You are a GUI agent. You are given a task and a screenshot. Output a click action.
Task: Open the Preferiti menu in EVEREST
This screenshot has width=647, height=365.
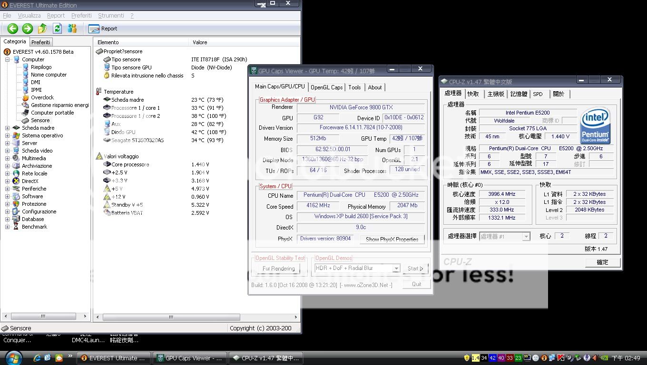(x=81, y=16)
